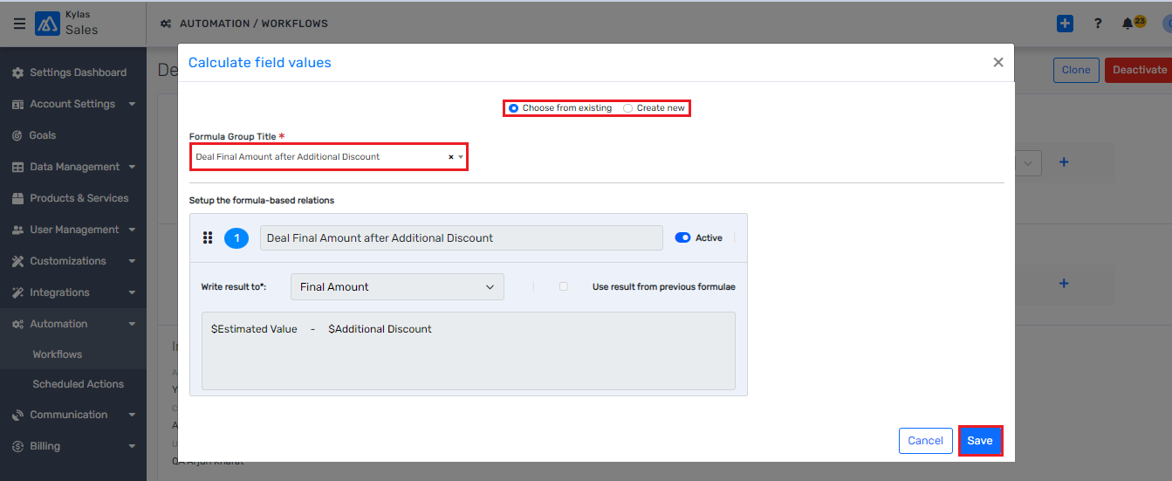This screenshot has width=1172, height=481.
Task: Open the Write result to dropdown
Action: [397, 287]
